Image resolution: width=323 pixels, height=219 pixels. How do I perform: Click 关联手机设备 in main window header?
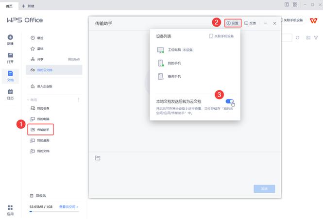coord(292,20)
